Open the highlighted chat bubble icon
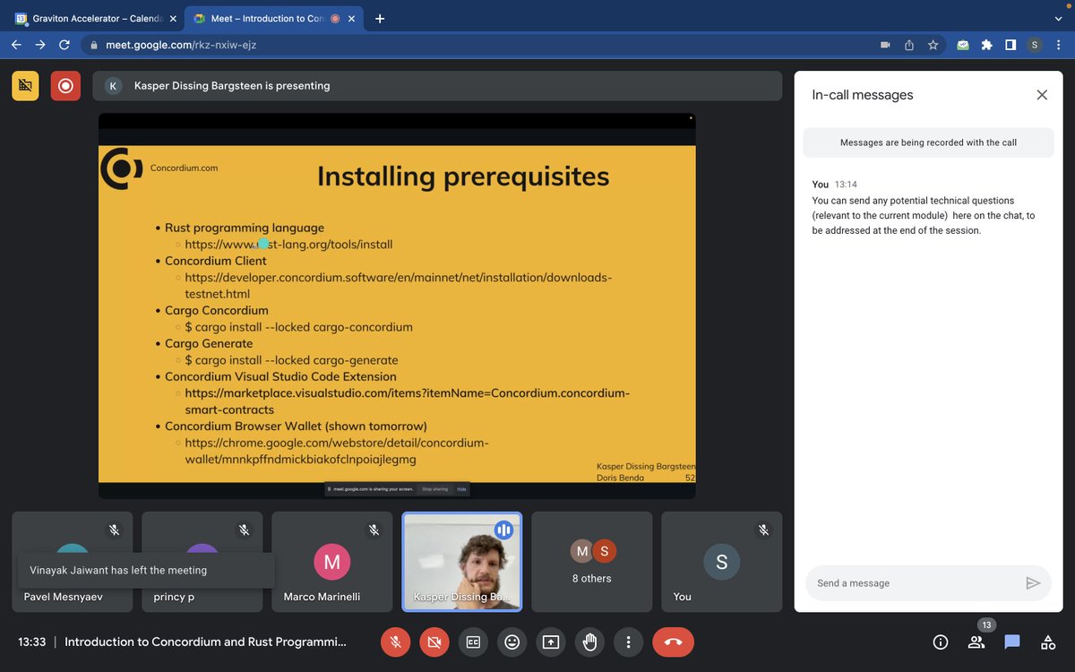This screenshot has width=1075, height=672. (1011, 642)
